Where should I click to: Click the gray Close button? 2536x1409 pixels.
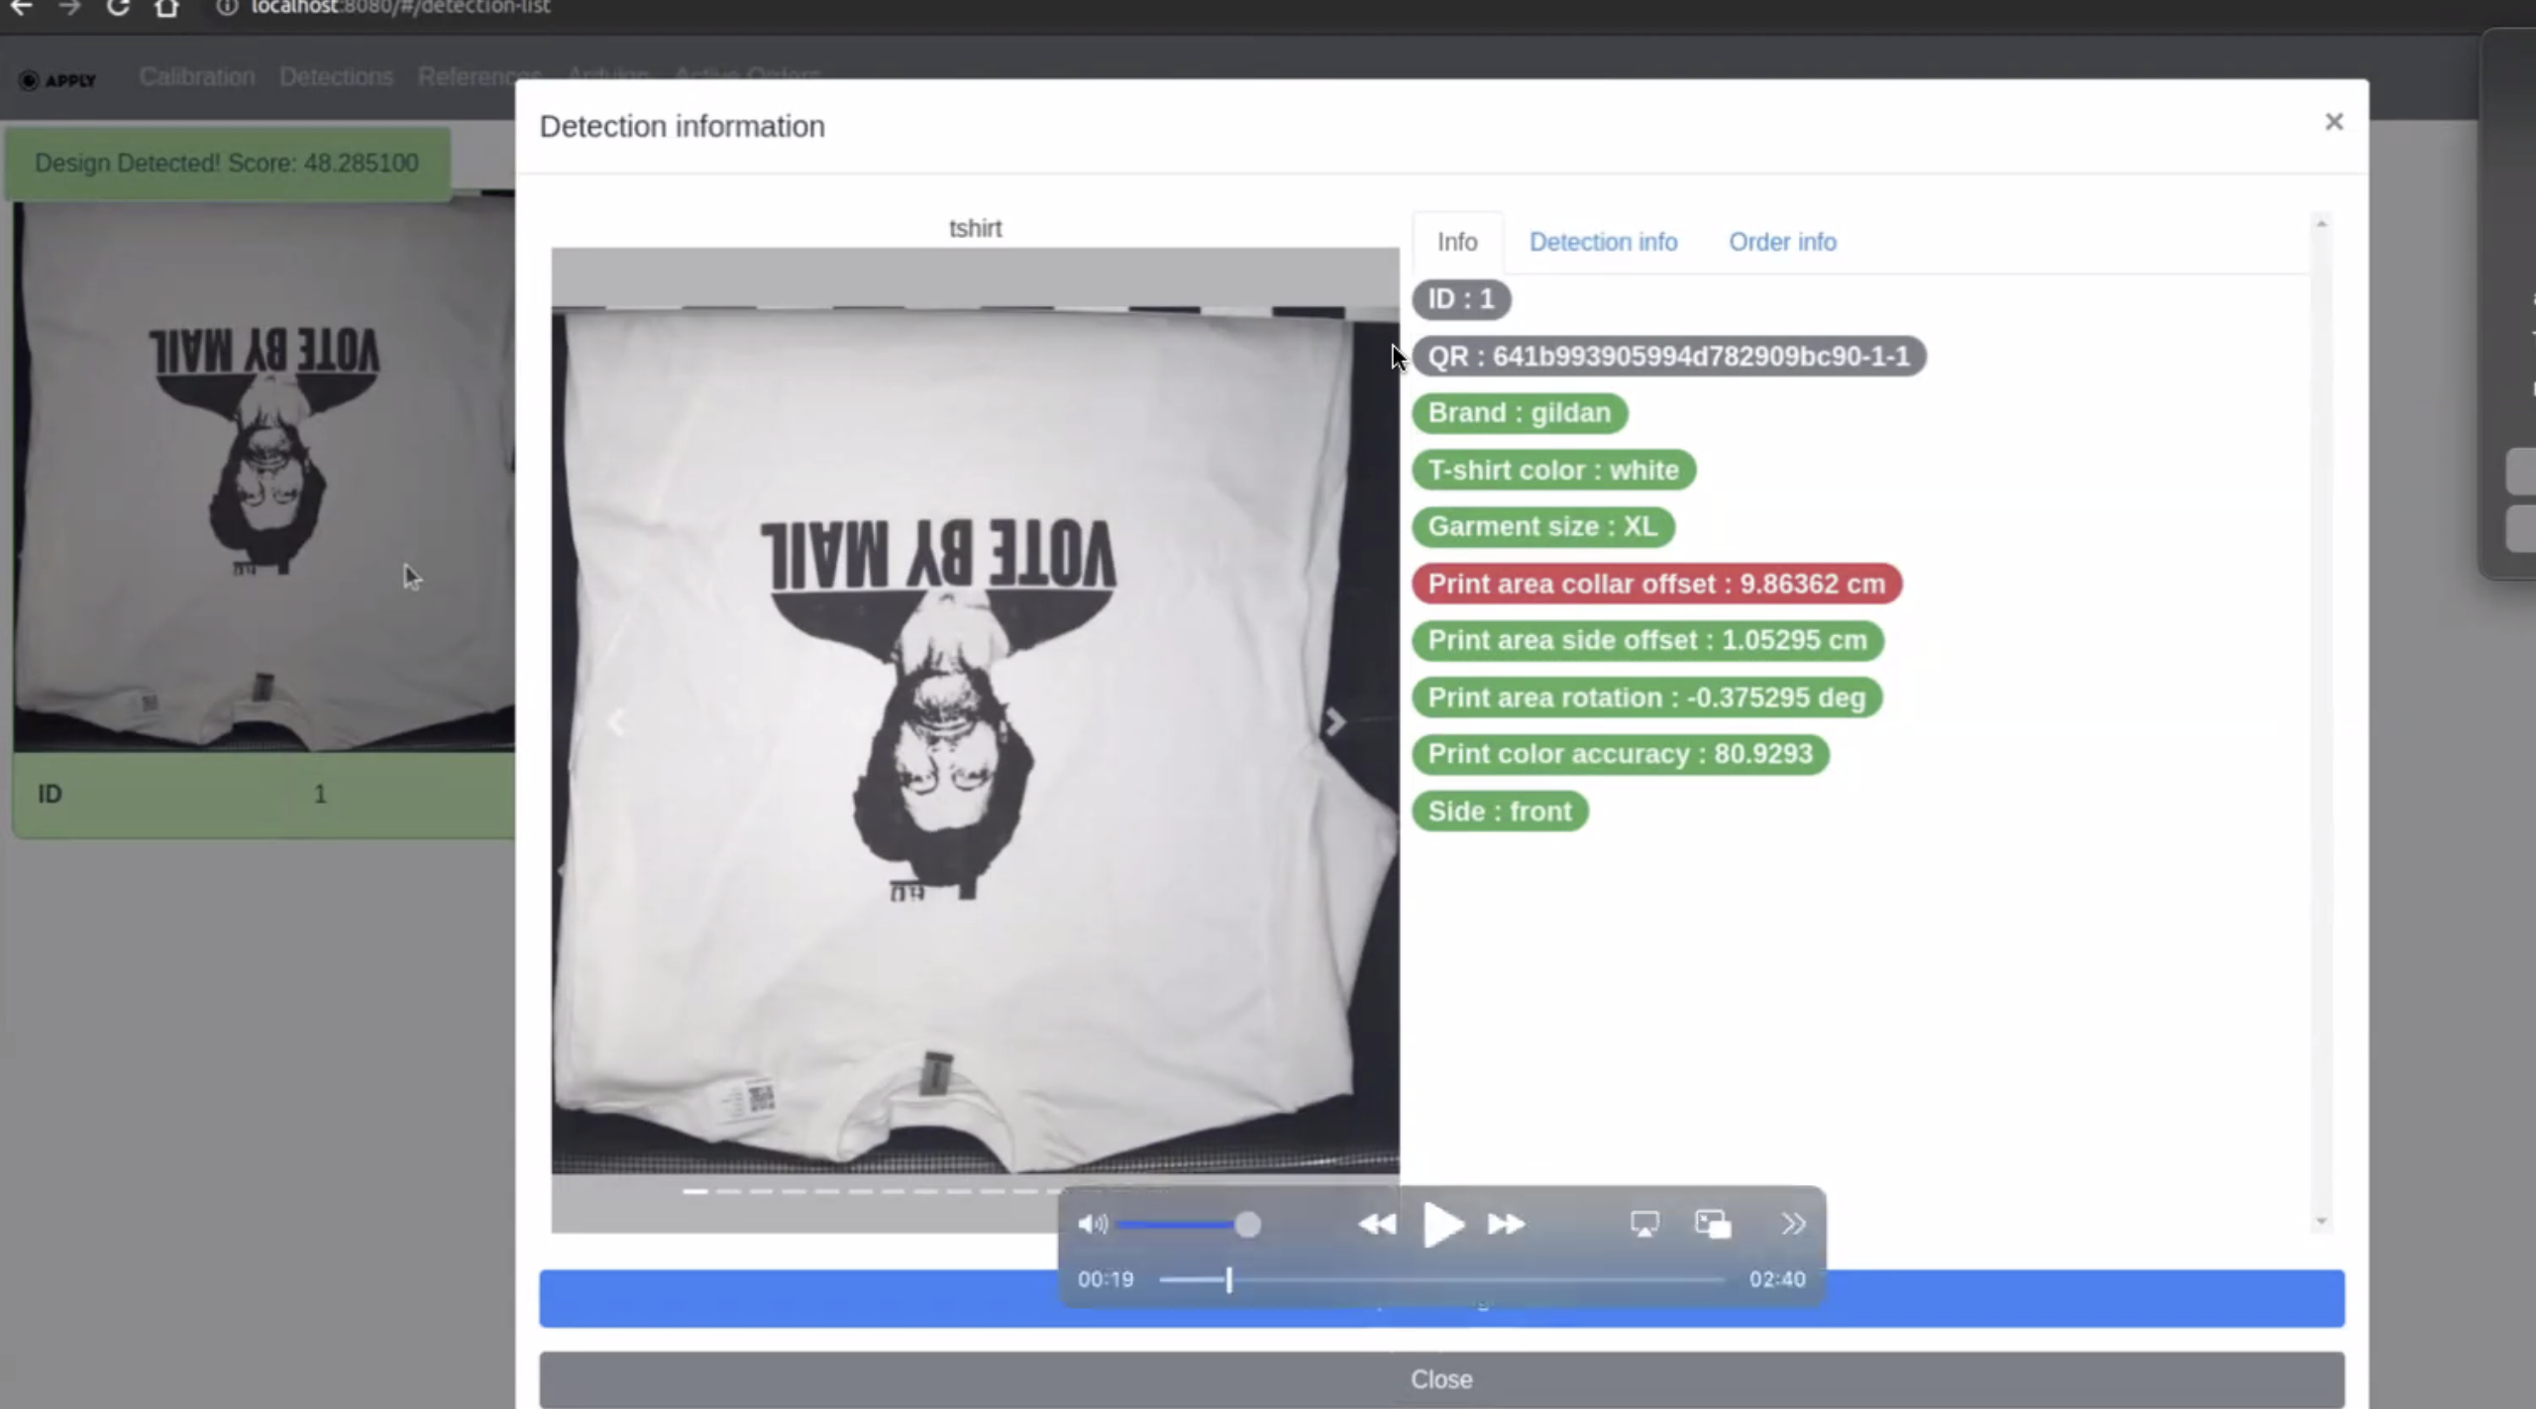click(x=1441, y=1378)
